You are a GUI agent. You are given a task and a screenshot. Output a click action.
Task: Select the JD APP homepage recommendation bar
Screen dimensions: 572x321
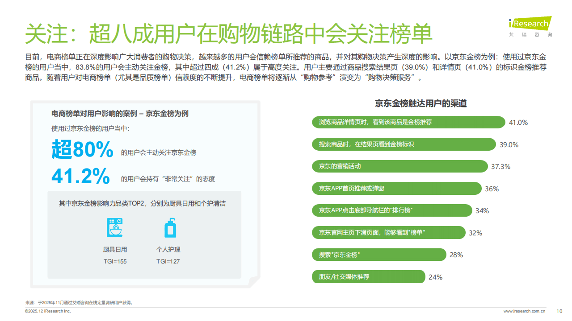tap(396, 189)
